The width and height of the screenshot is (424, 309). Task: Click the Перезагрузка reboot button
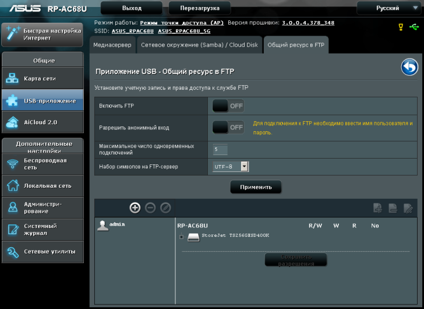pos(200,8)
